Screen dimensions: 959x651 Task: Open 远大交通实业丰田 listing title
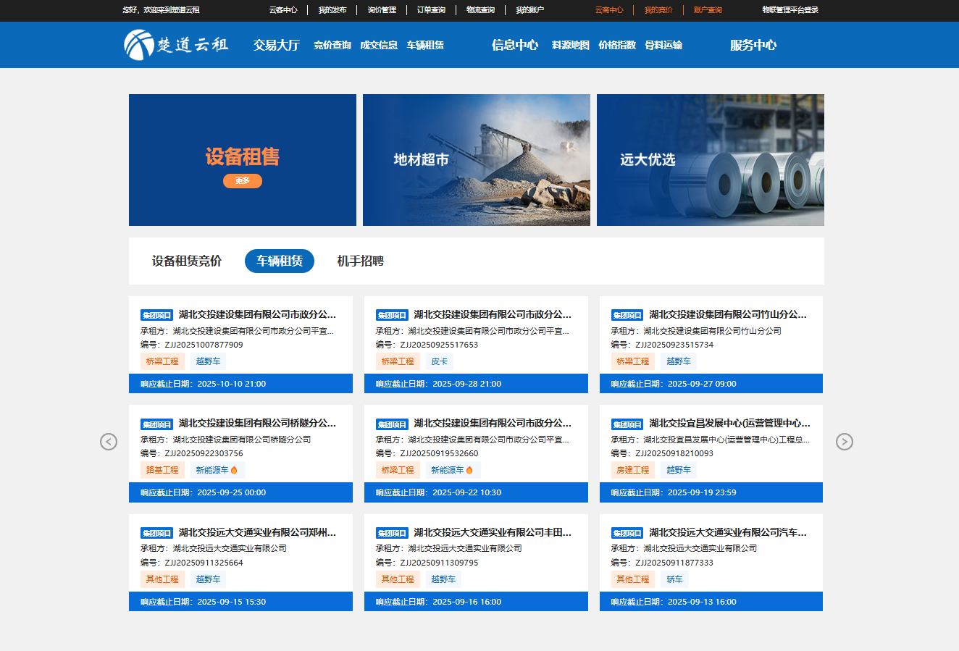pyautogui.click(x=493, y=532)
